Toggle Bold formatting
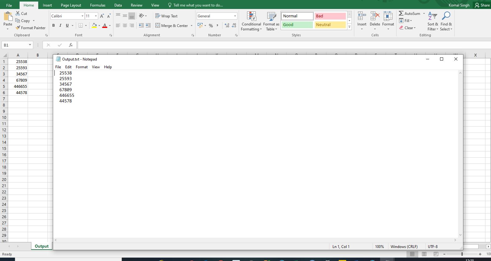This screenshot has width=491, height=261. [x=53, y=25]
